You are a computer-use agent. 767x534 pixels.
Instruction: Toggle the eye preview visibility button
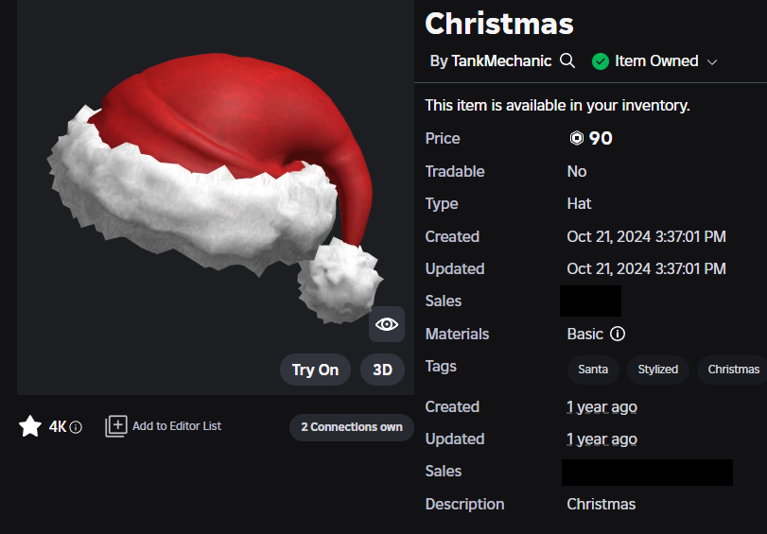click(x=387, y=324)
